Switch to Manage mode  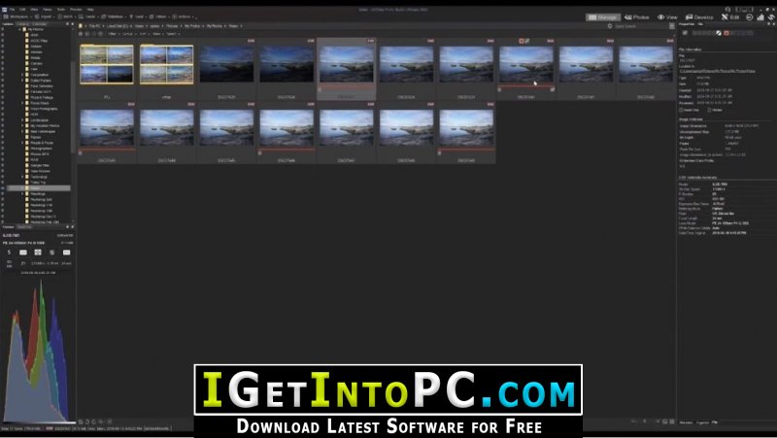(603, 17)
